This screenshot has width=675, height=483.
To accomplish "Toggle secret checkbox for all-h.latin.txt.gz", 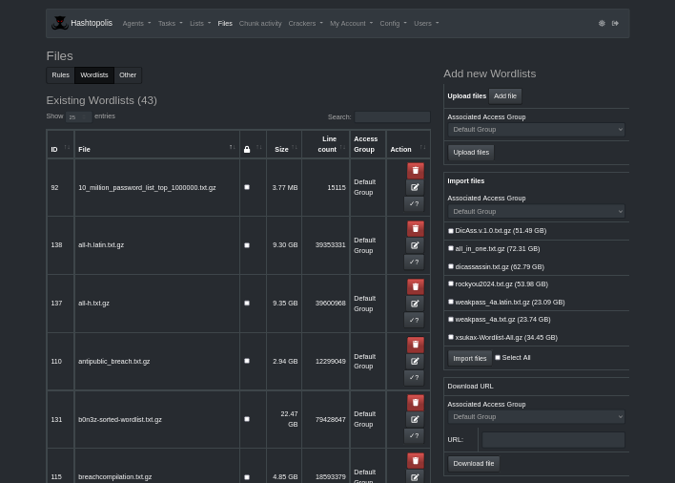I will pyautogui.click(x=247, y=245).
